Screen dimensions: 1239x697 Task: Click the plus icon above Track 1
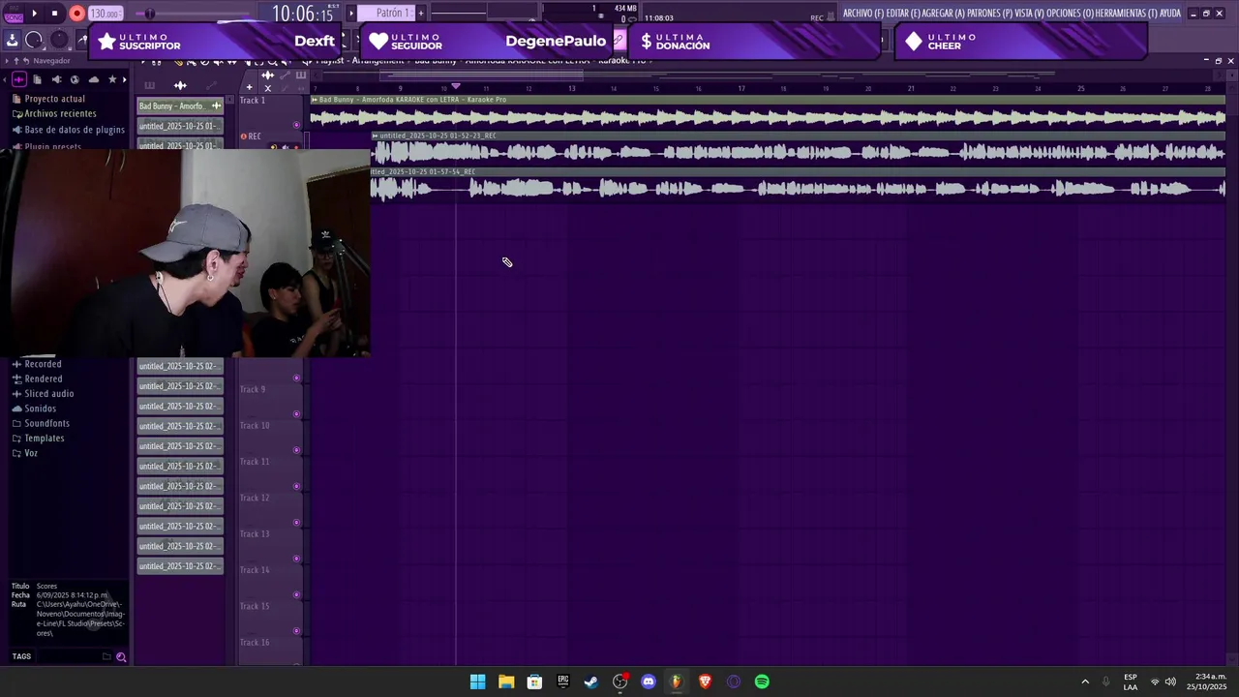(249, 87)
